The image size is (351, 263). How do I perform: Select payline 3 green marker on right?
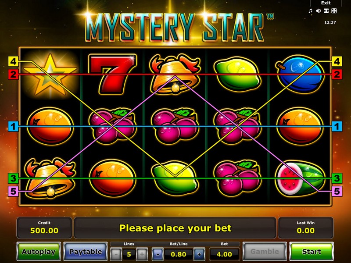tap(337, 178)
